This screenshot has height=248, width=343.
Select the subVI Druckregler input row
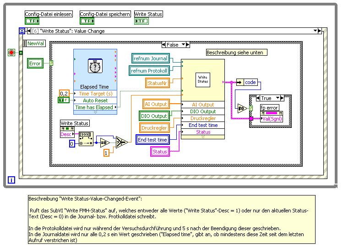[x=203, y=118]
